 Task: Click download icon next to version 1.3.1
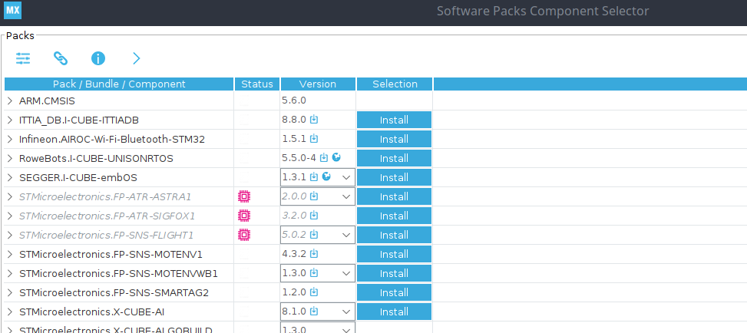tap(314, 177)
